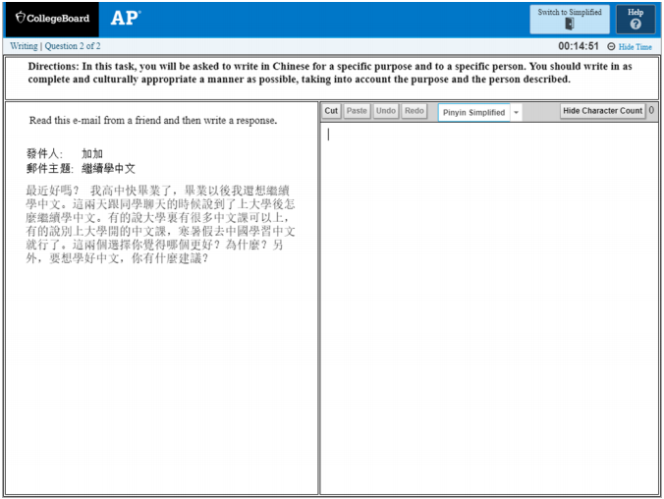Switch to Simplified Chinese characters

570,19
